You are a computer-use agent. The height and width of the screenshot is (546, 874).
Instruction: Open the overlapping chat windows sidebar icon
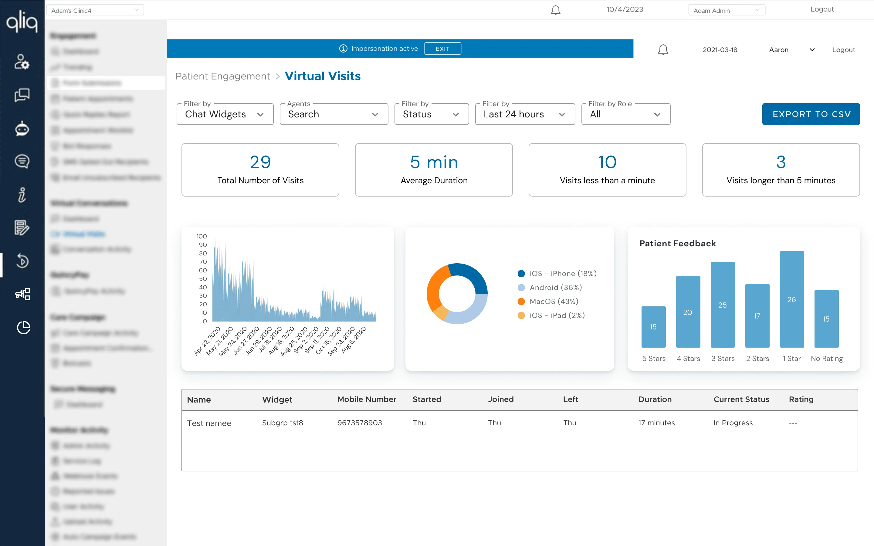pos(22,95)
